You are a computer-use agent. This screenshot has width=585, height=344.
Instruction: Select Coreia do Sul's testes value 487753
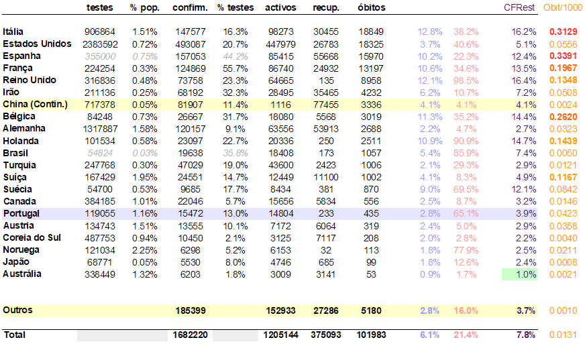click(x=99, y=238)
